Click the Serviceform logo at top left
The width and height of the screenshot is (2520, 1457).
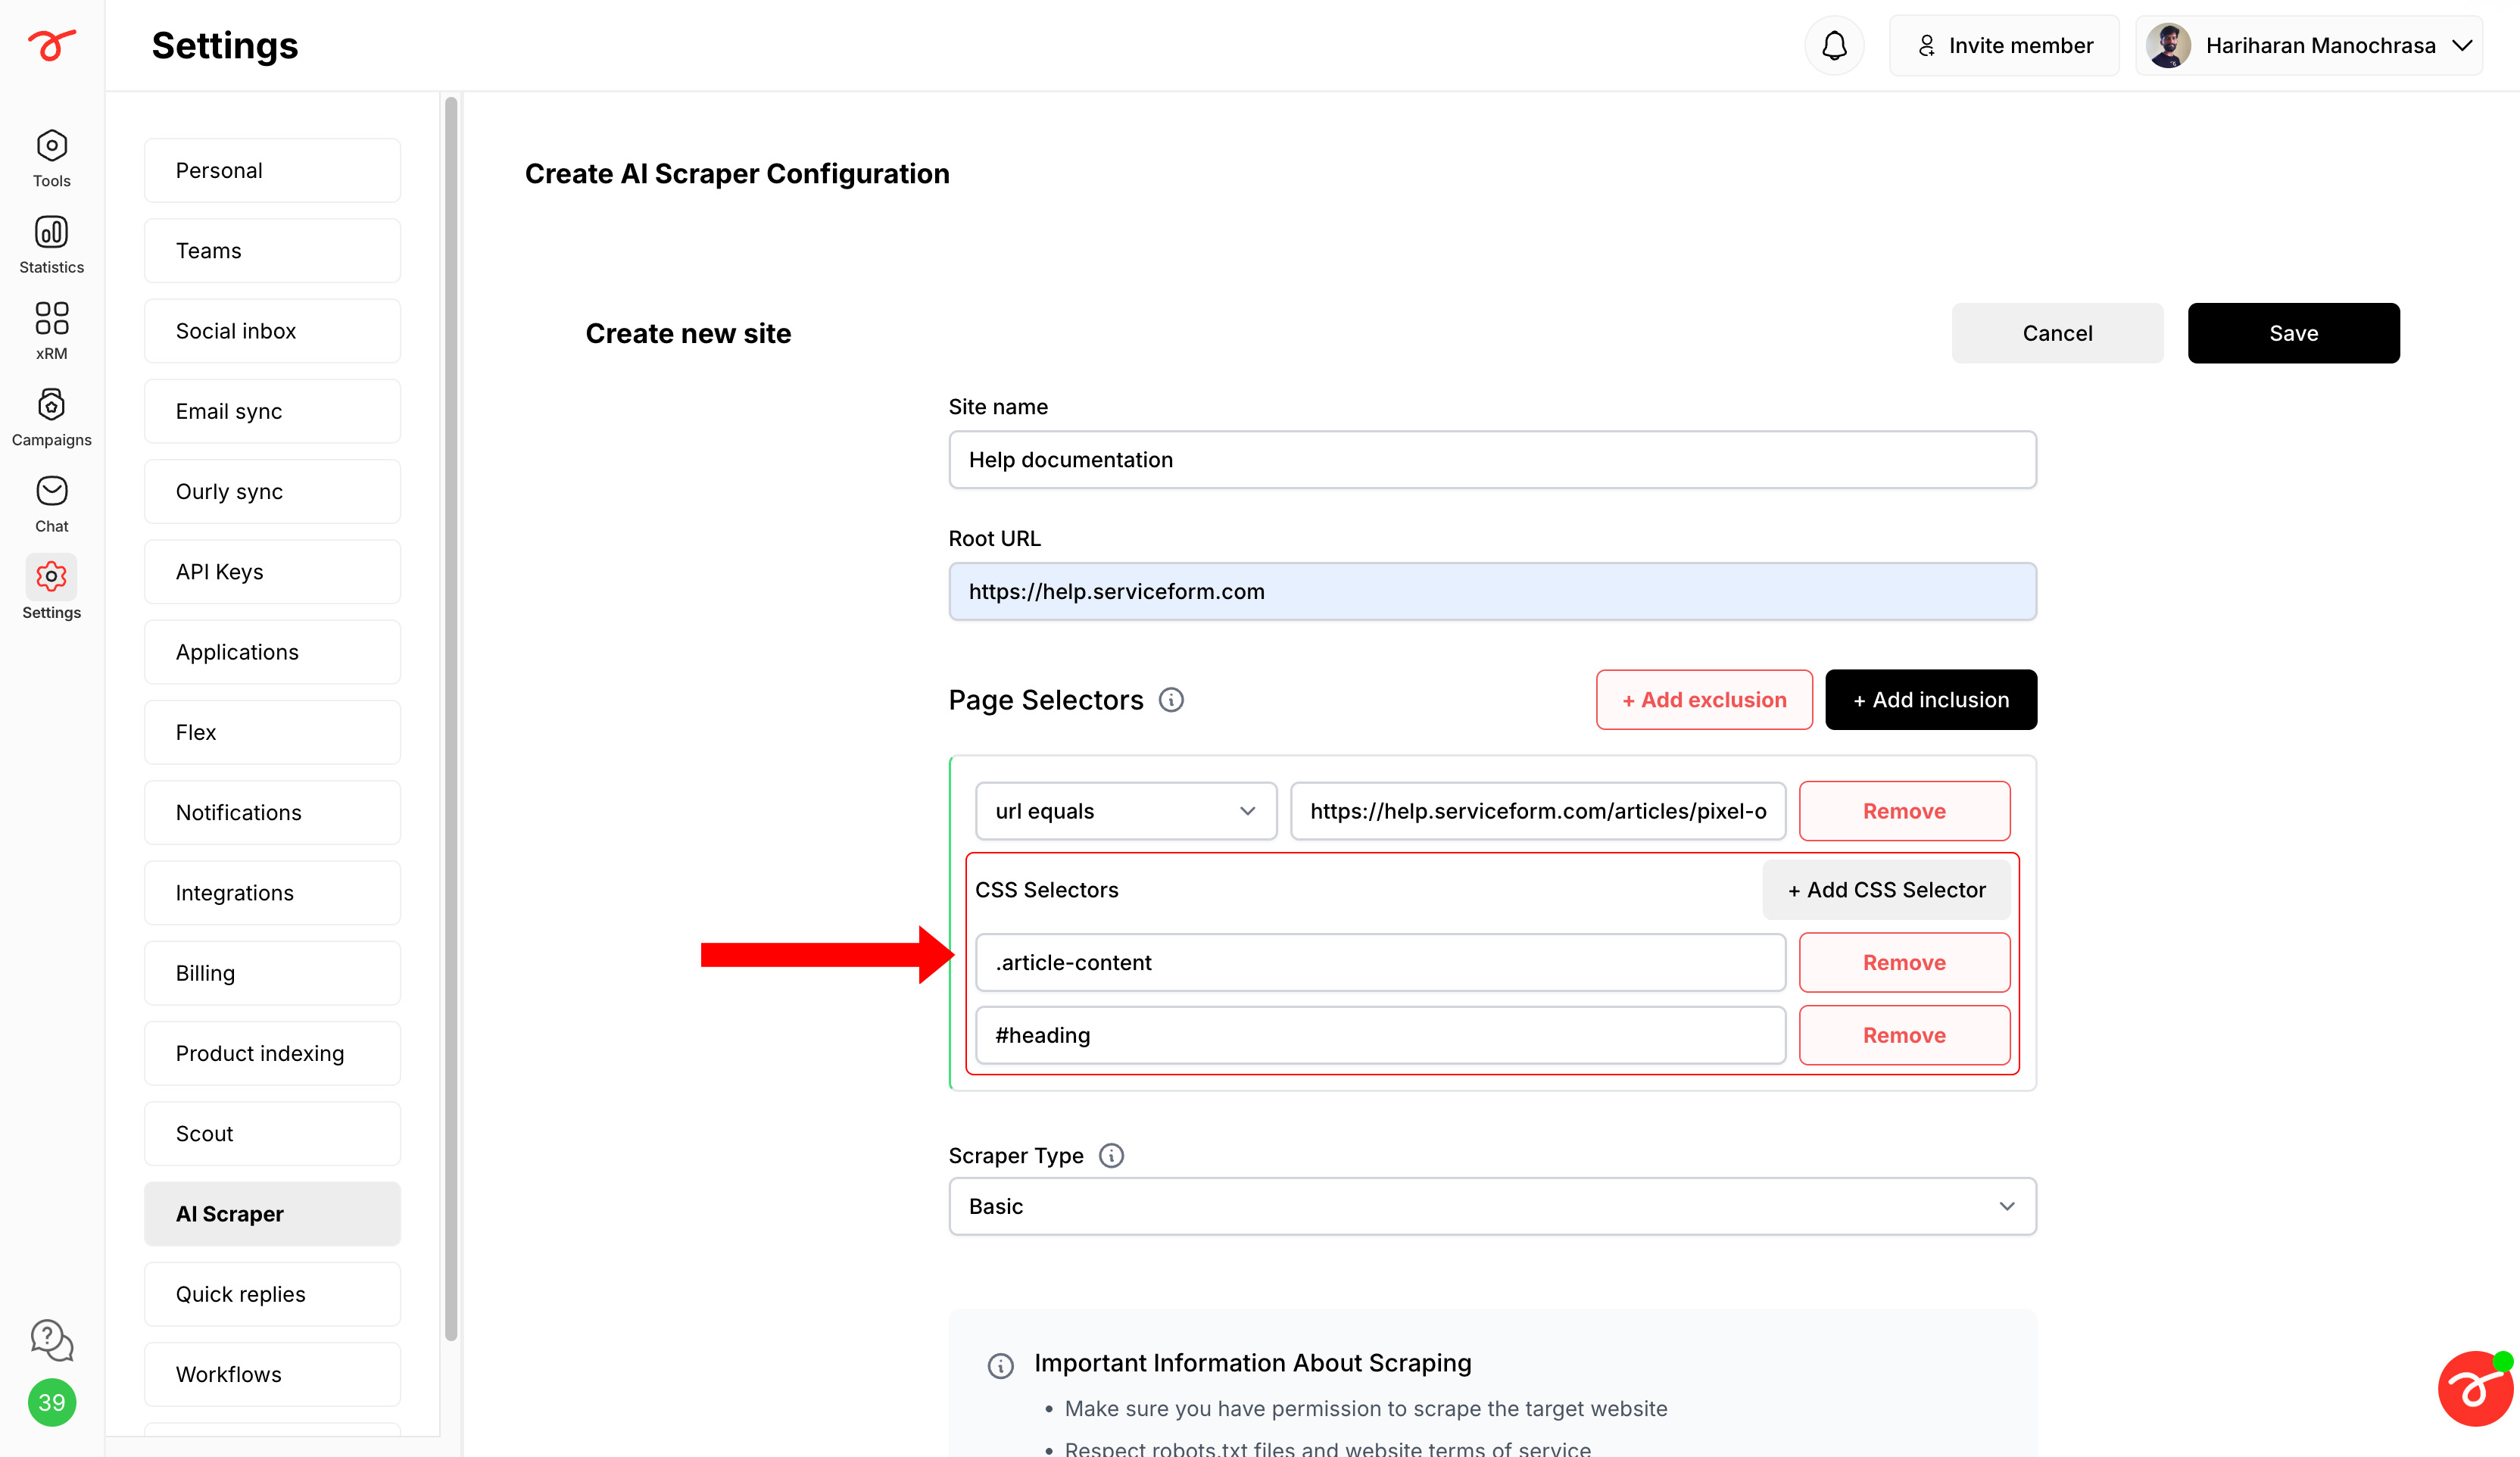pos(51,44)
